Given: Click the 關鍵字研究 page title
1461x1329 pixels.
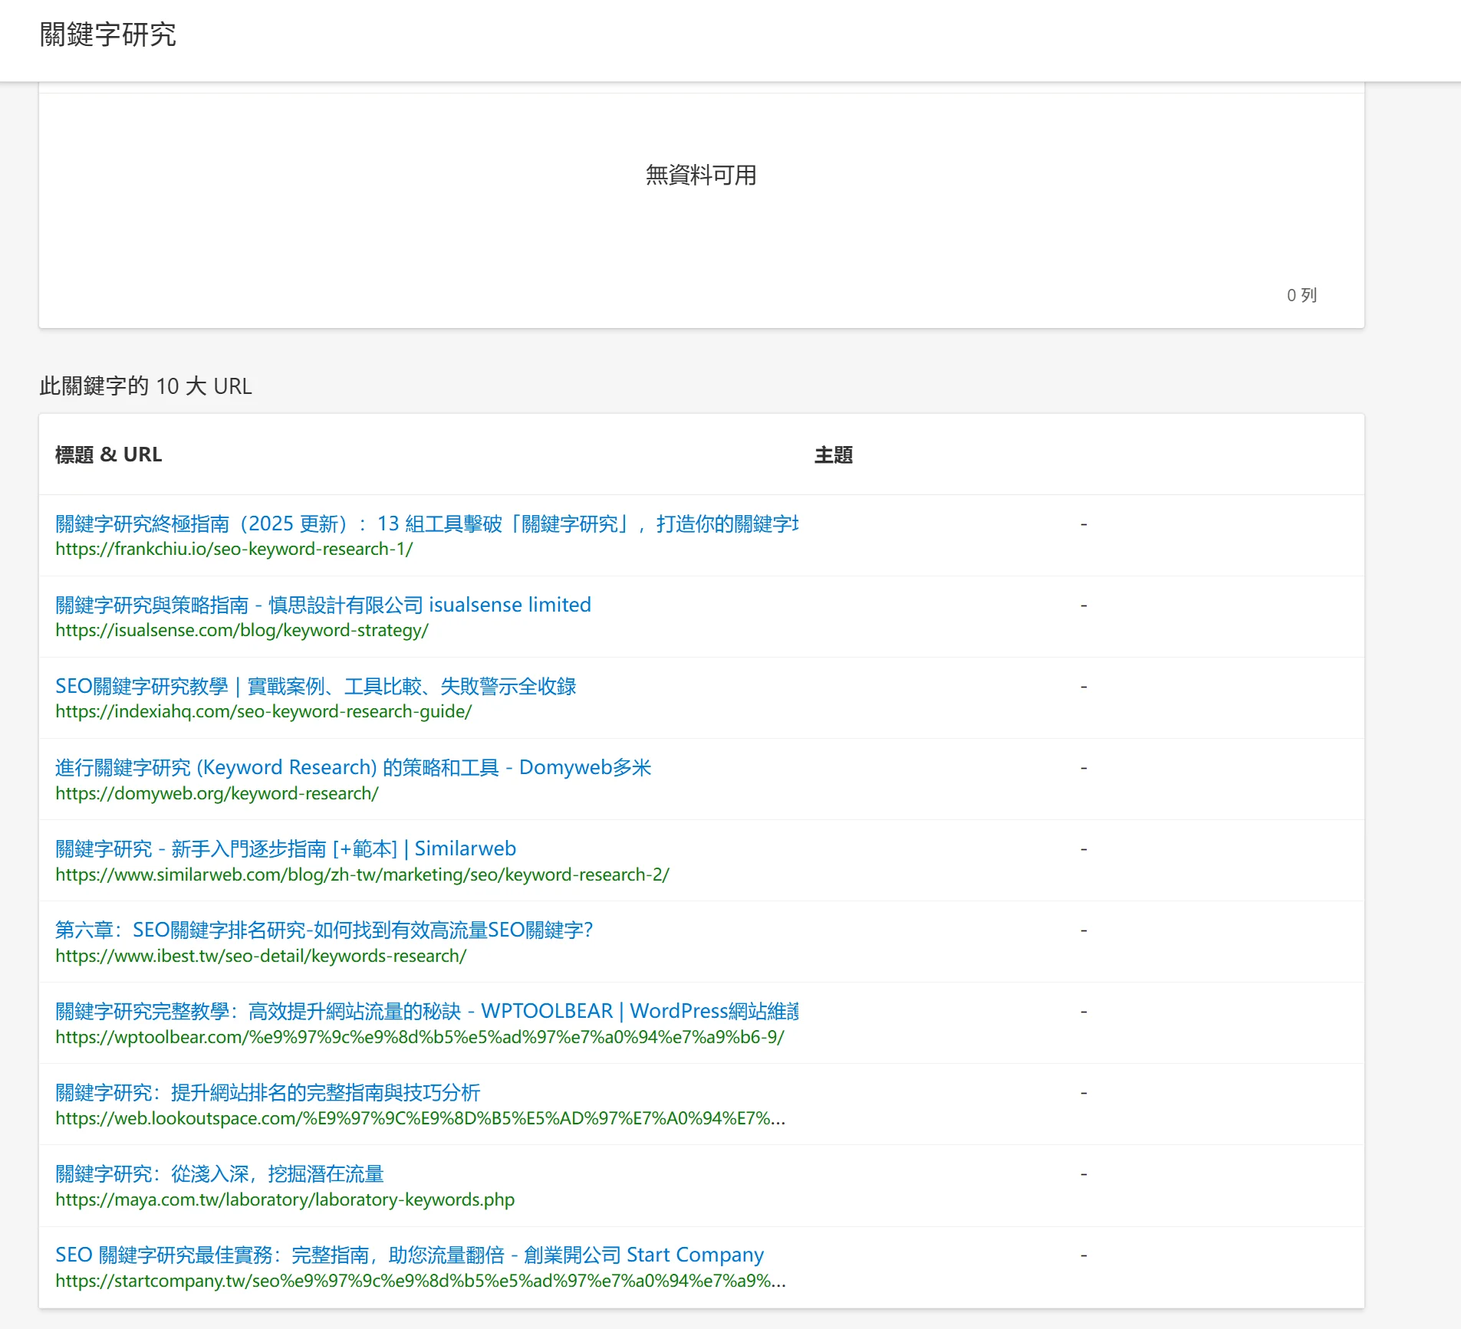Looking at the screenshot, I should pos(107,34).
